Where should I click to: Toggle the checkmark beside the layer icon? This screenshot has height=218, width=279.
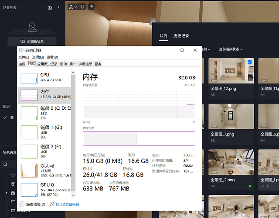(5, 118)
